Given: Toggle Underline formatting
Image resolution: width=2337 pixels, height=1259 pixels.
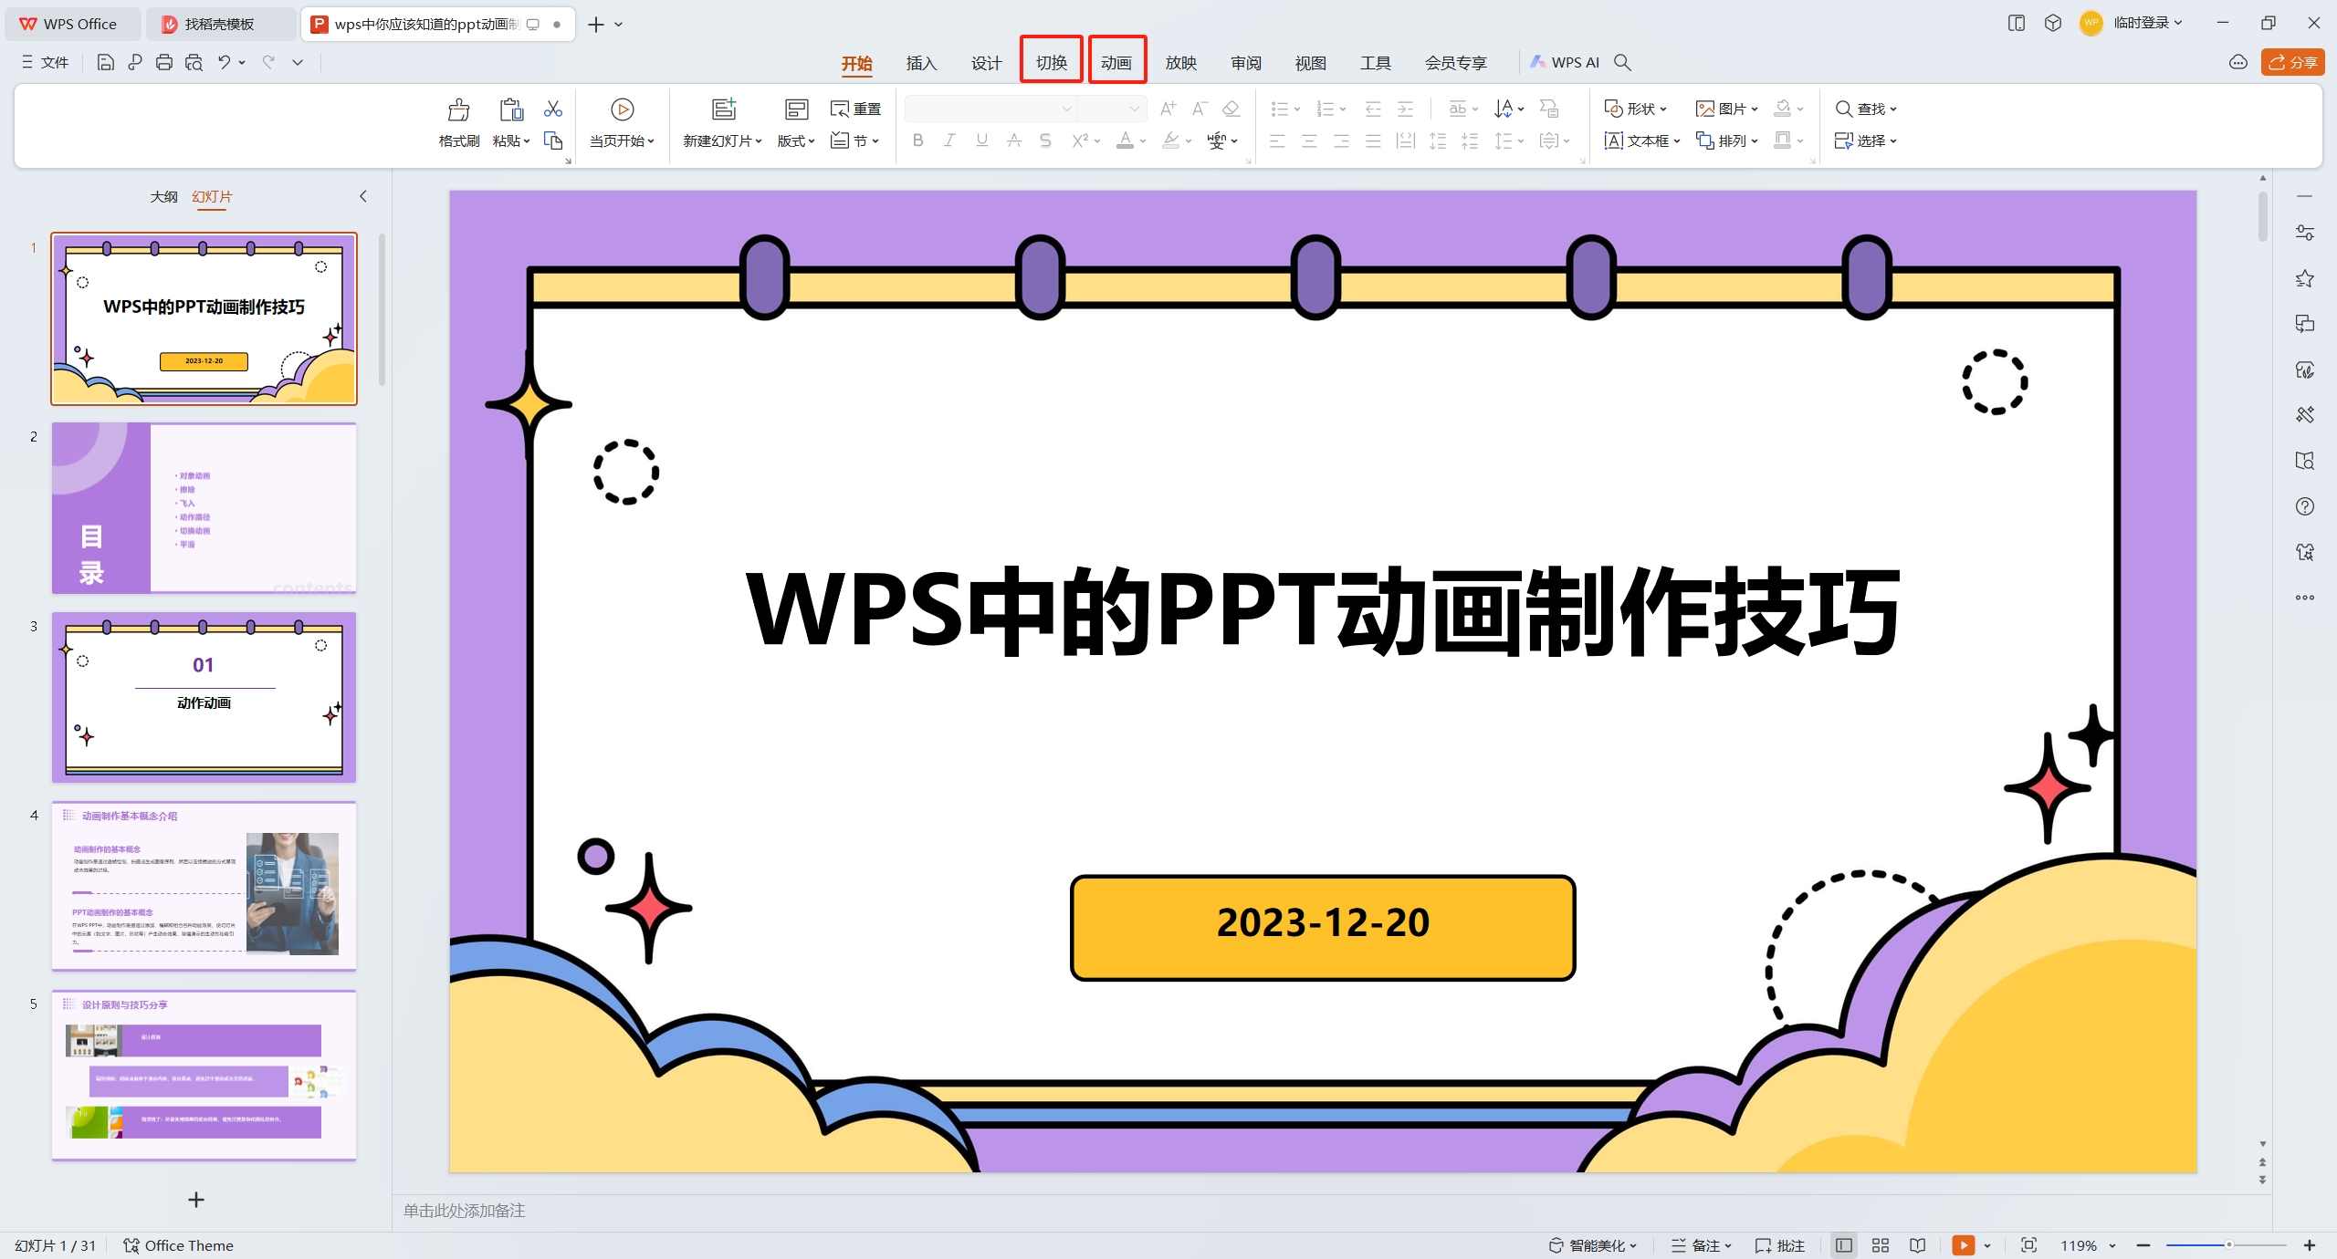Looking at the screenshot, I should coord(981,140).
